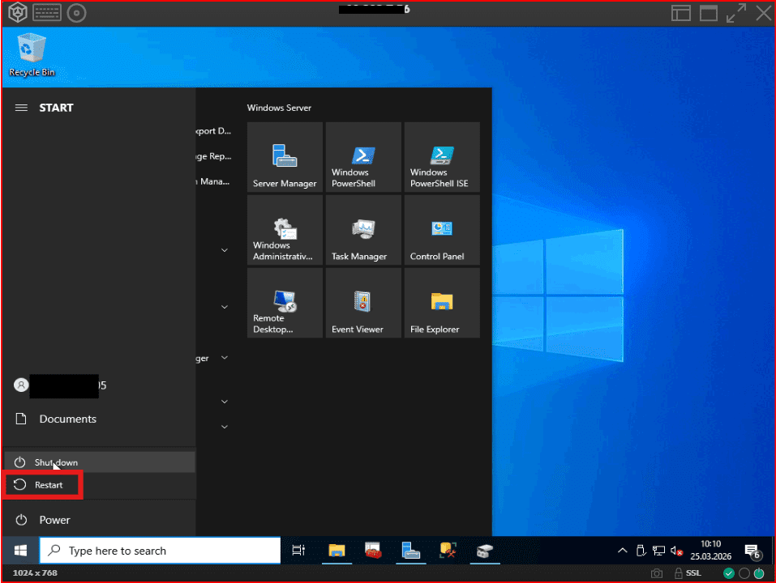The width and height of the screenshot is (776, 583).
Task: Launch the Event Viewer tile
Action: [x=363, y=303]
